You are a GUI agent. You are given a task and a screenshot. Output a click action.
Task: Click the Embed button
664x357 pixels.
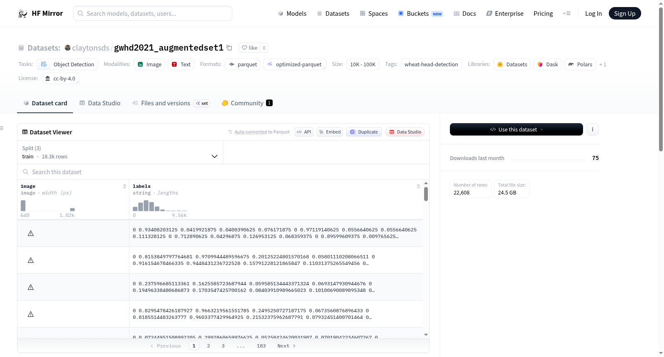point(330,132)
